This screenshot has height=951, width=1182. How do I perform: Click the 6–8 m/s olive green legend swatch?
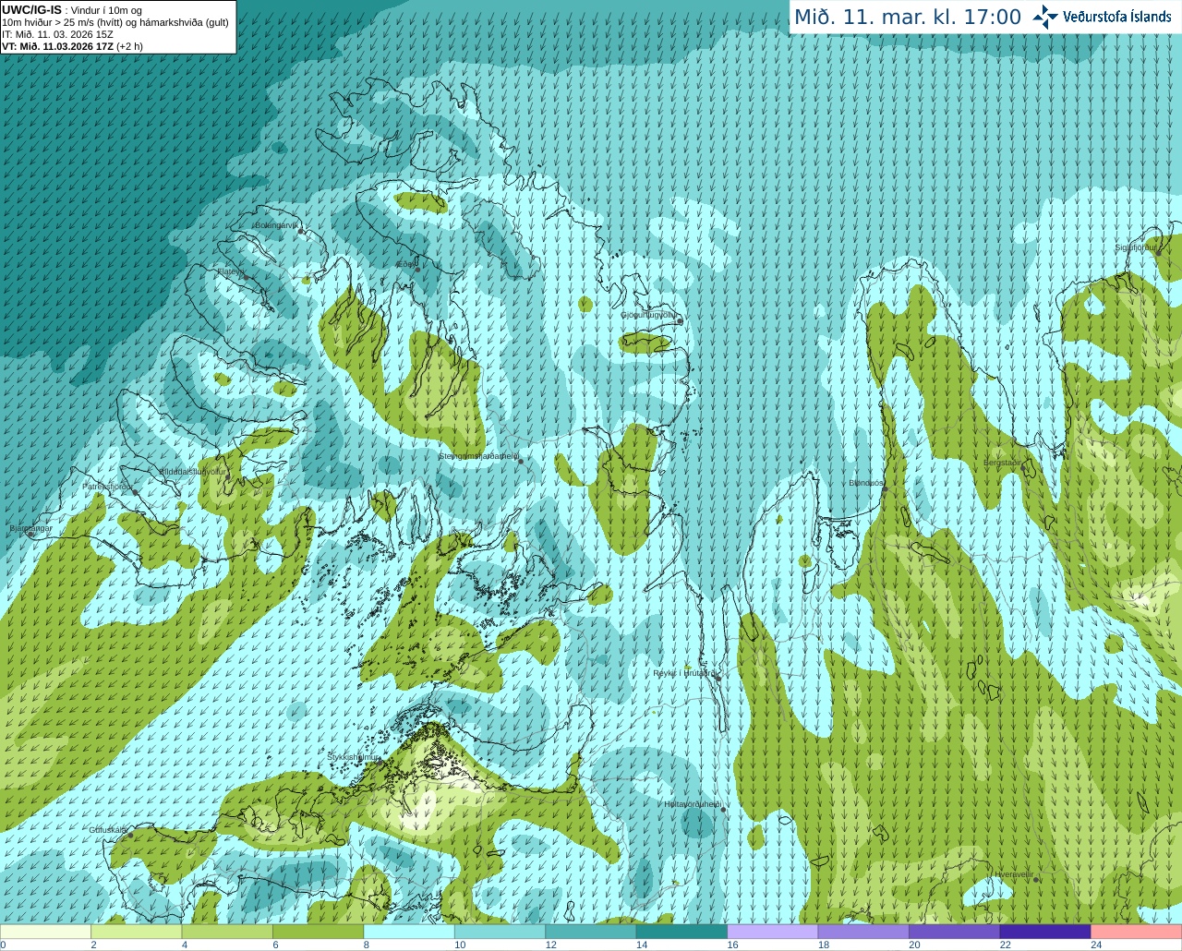(x=319, y=932)
